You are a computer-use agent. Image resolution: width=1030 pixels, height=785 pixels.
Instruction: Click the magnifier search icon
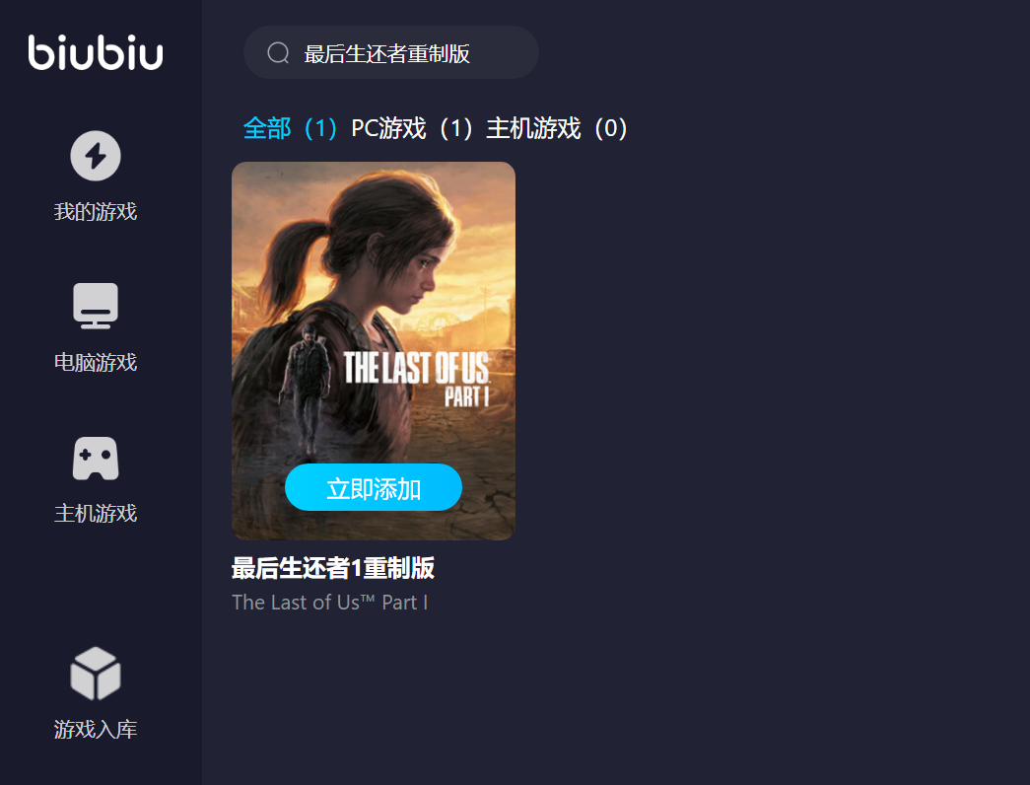279,52
